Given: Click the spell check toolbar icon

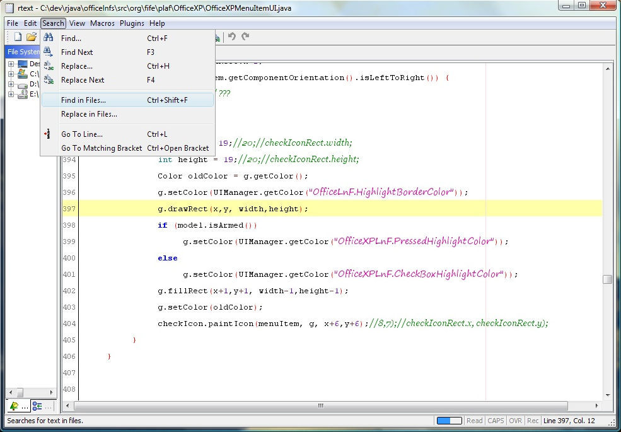Looking at the screenshot, I should coord(216,37).
